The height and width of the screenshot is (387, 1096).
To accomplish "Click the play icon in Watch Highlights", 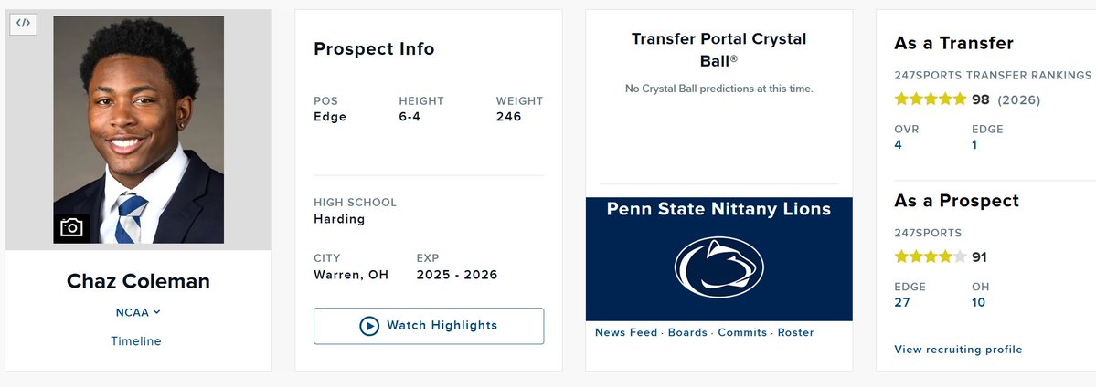I will (369, 326).
